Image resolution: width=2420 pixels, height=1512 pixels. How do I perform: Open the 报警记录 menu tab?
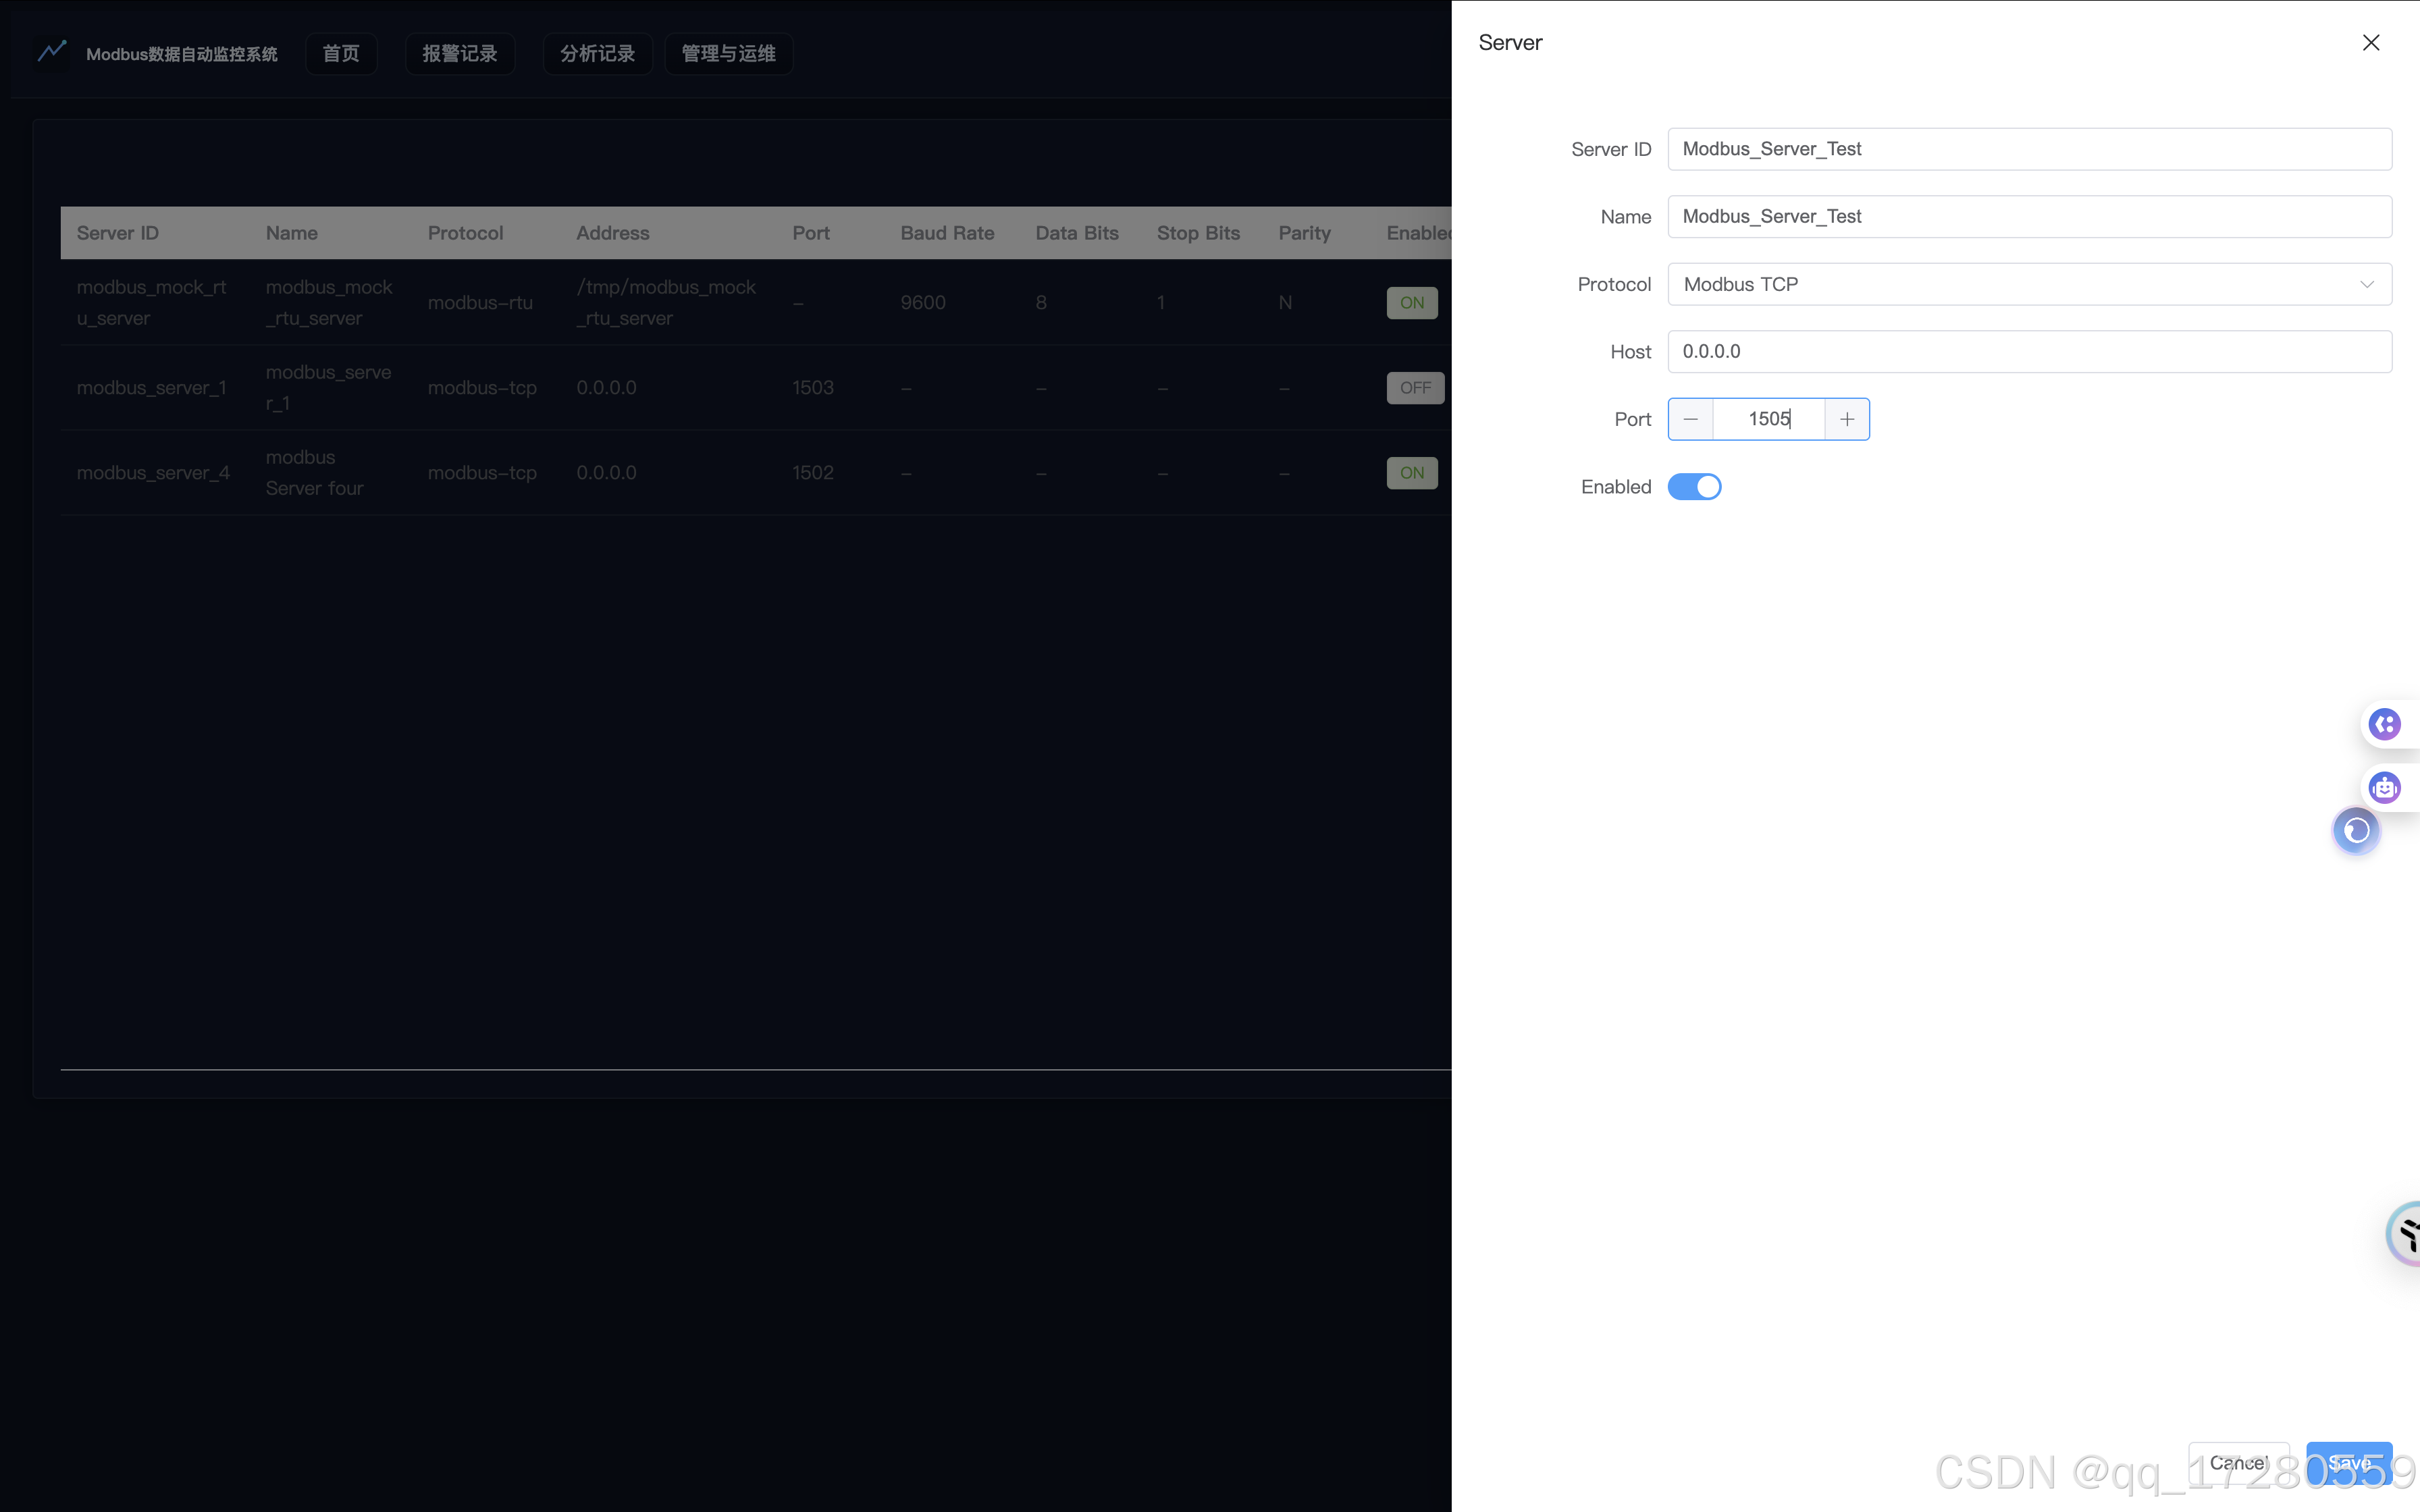pyautogui.click(x=459, y=54)
